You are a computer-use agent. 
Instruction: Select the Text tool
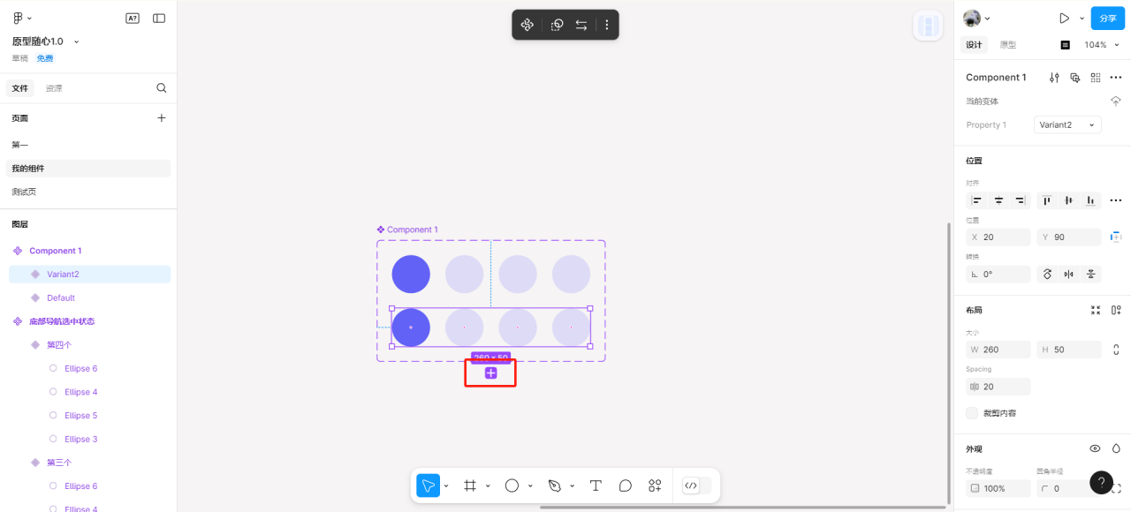coord(596,486)
